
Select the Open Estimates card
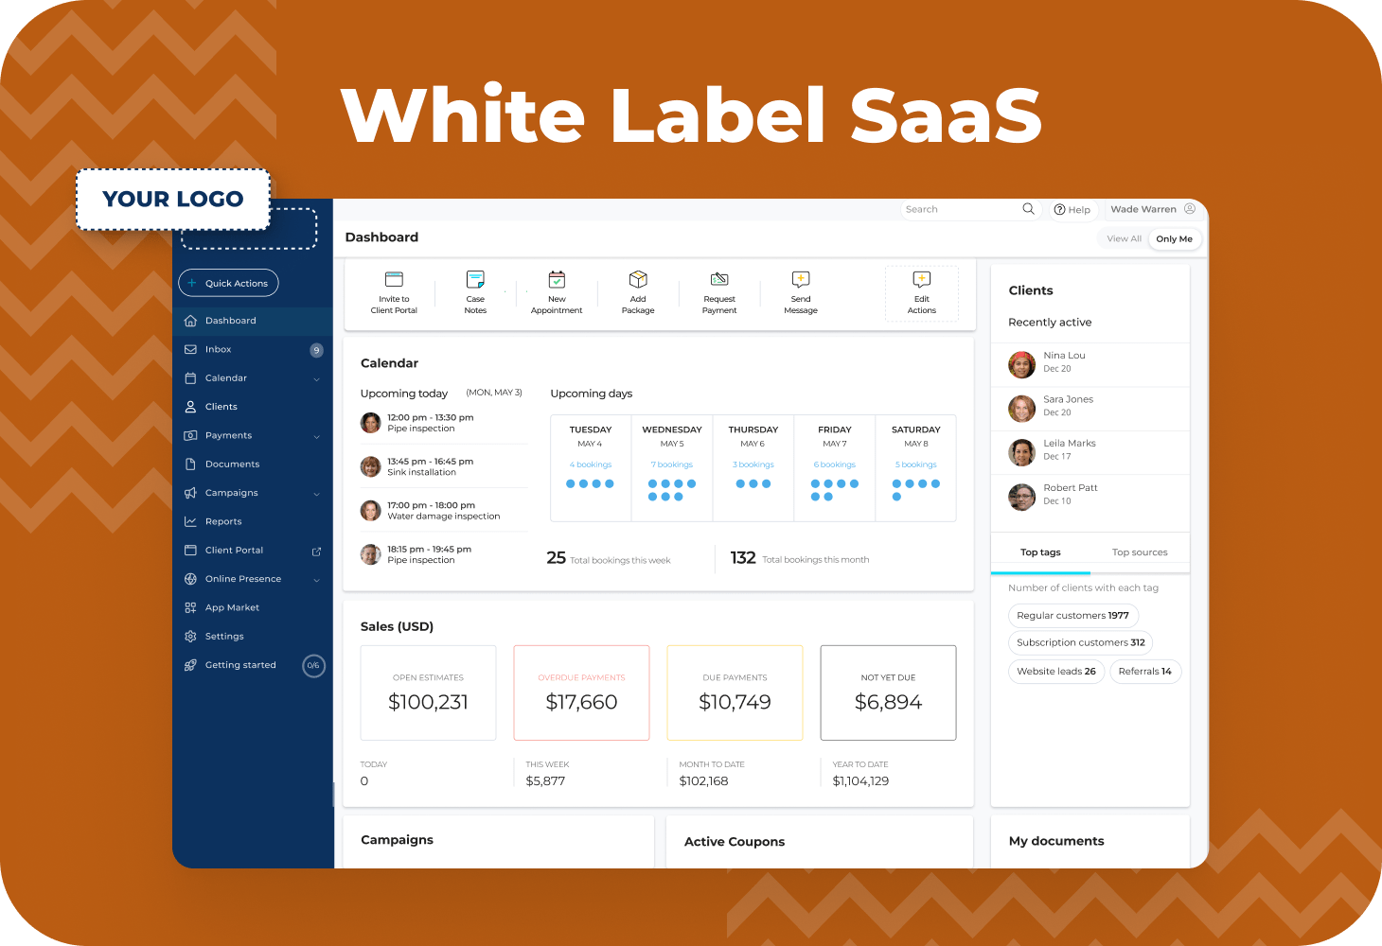[x=428, y=692]
